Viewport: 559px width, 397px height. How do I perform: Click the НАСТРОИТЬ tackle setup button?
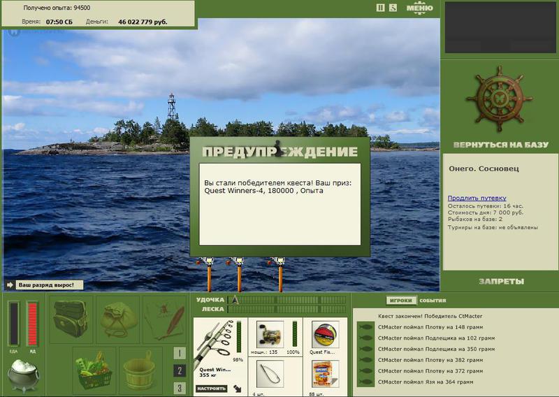211,389
